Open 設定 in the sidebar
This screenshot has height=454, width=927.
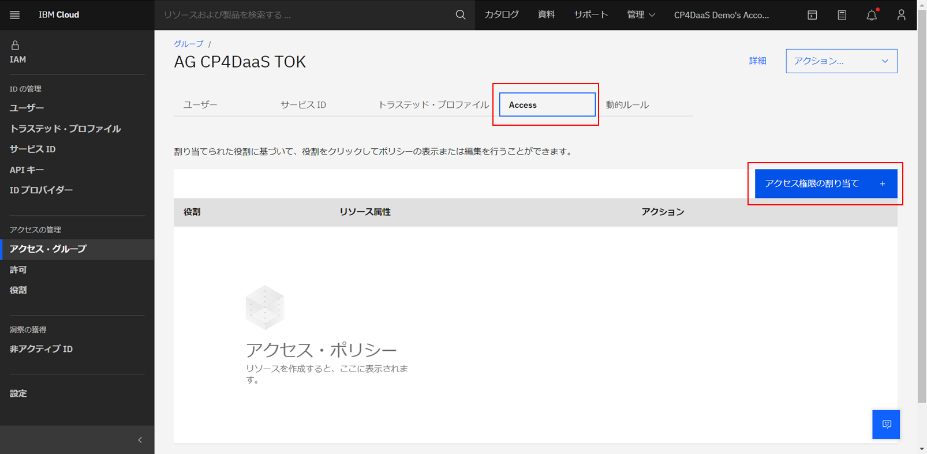18,393
